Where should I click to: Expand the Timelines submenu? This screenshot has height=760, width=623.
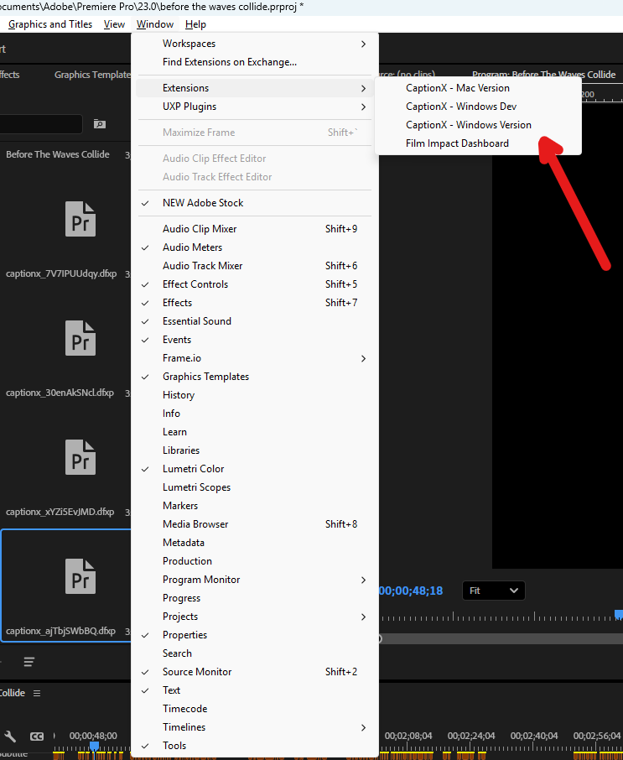254,727
